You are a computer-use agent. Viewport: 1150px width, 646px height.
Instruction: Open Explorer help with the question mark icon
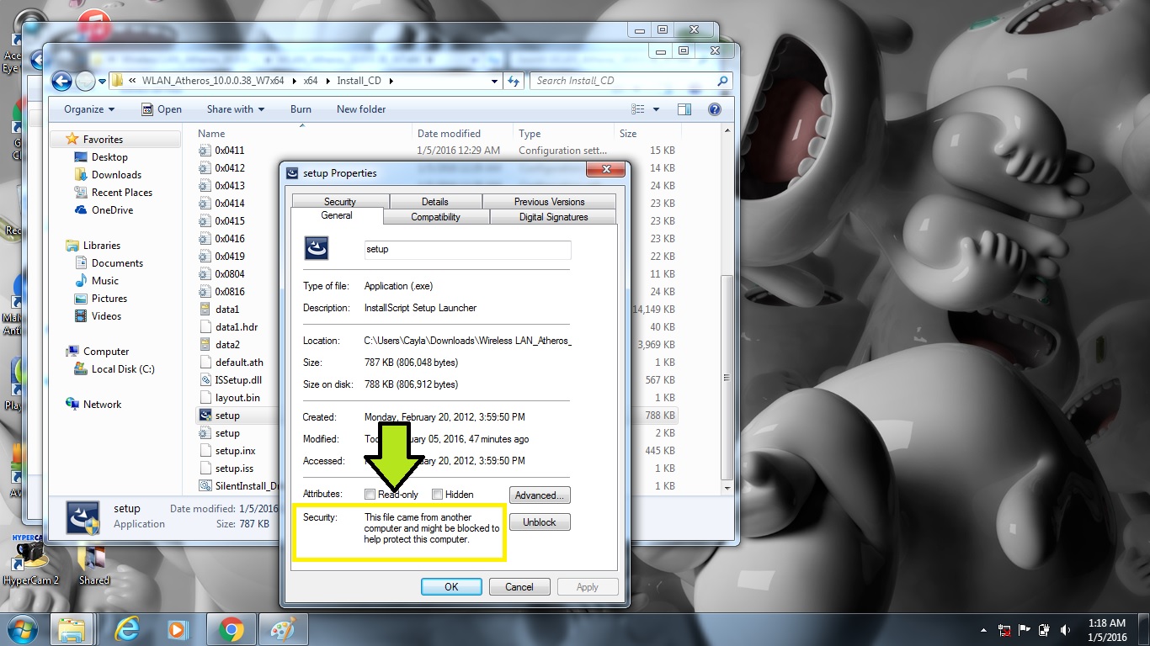pyautogui.click(x=715, y=109)
